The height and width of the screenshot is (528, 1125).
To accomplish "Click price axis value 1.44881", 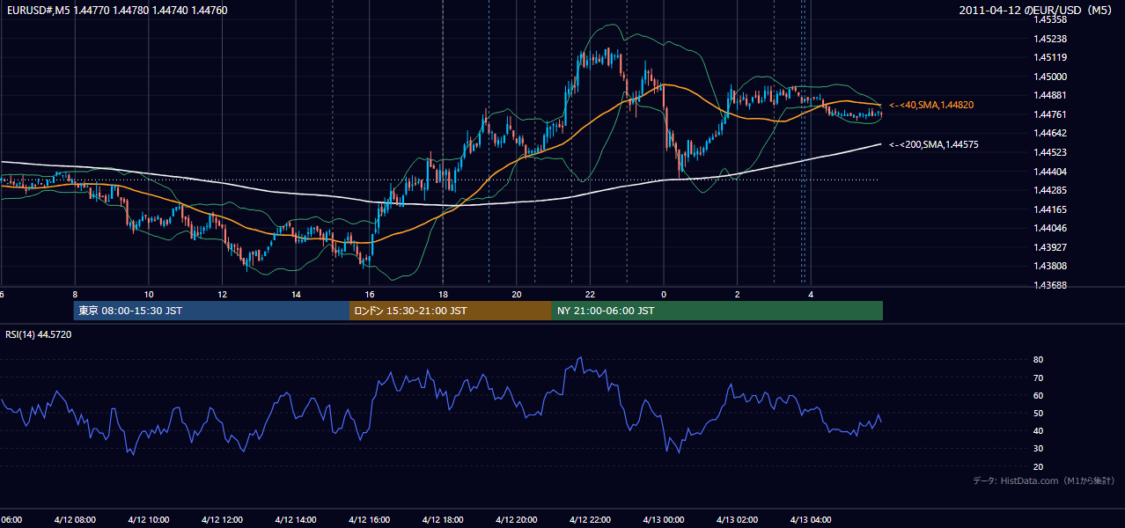I will 1050,95.
